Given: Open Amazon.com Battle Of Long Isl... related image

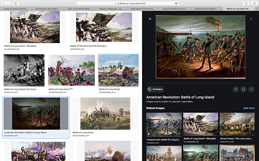Looking at the screenshot, I should point(164,125).
